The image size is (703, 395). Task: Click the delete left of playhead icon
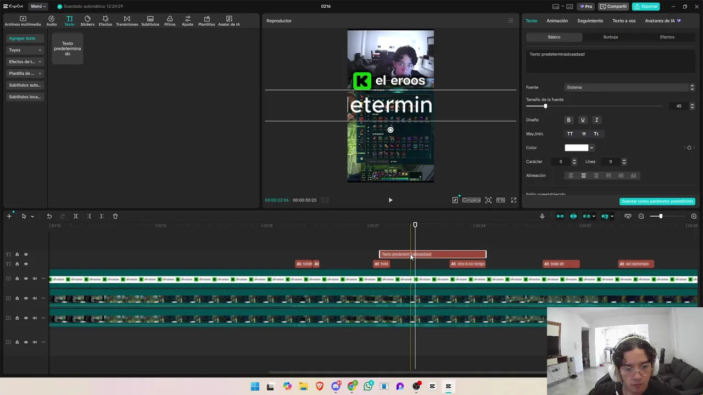point(89,216)
